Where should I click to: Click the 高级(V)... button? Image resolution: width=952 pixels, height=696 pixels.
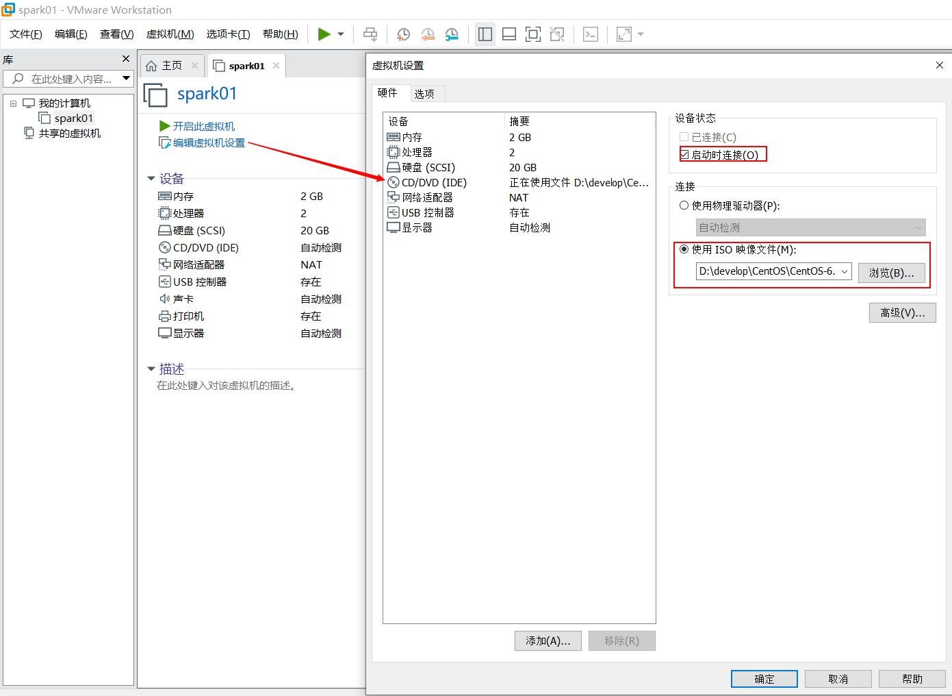point(903,312)
